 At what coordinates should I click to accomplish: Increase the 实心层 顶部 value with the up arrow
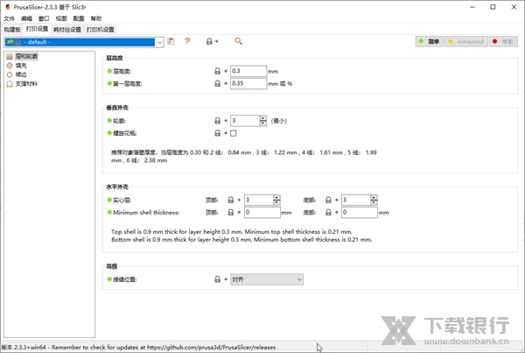coord(276,197)
